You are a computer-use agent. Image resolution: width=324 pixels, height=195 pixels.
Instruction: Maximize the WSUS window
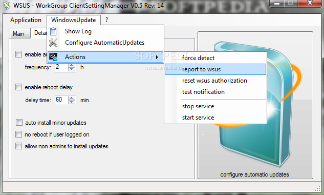[x=291, y=3]
